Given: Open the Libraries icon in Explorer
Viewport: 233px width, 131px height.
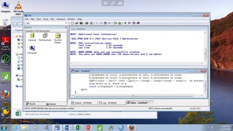Looking at the screenshot, I should pyautogui.click(x=32, y=37).
